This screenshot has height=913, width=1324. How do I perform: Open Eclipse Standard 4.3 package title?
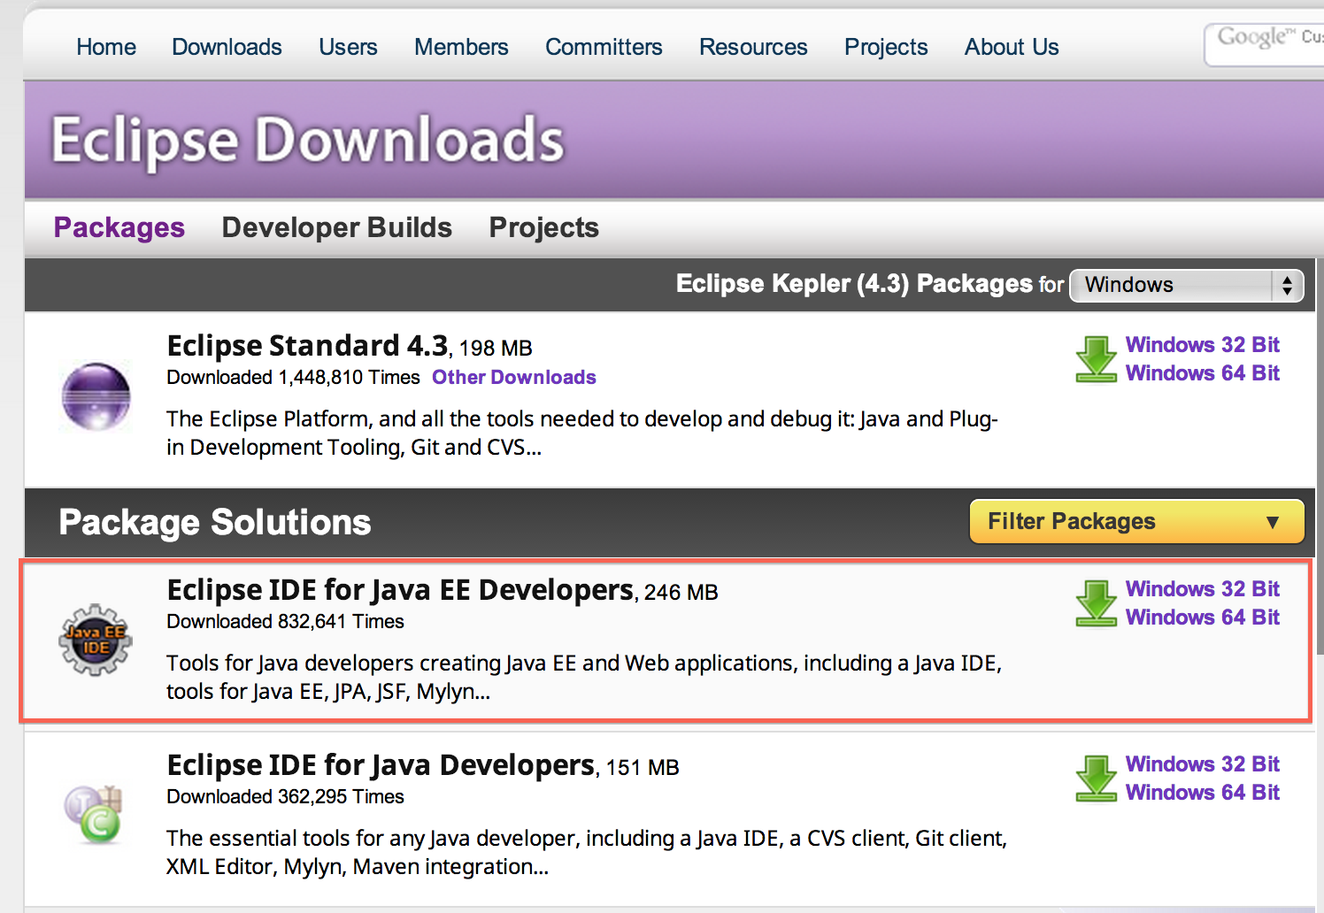(x=308, y=346)
